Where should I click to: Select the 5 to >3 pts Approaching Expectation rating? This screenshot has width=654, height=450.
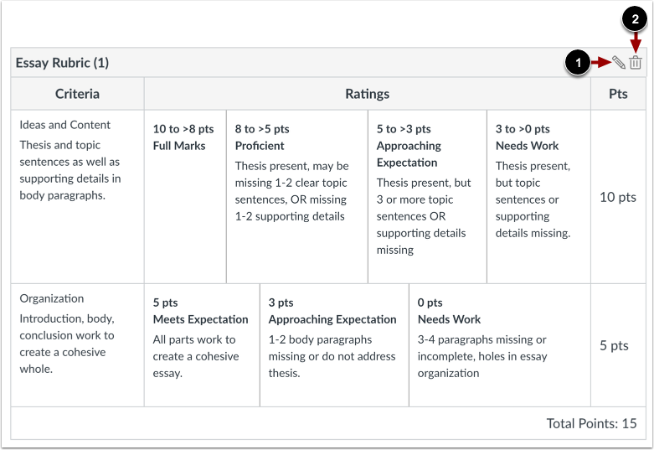click(x=427, y=197)
